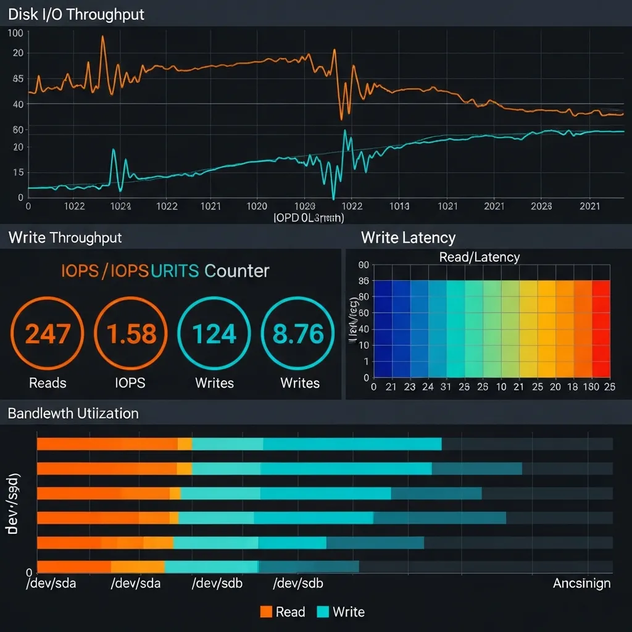Toggle the Write legend entry
Screen dimensions: 632x632
(x=346, y=612)
